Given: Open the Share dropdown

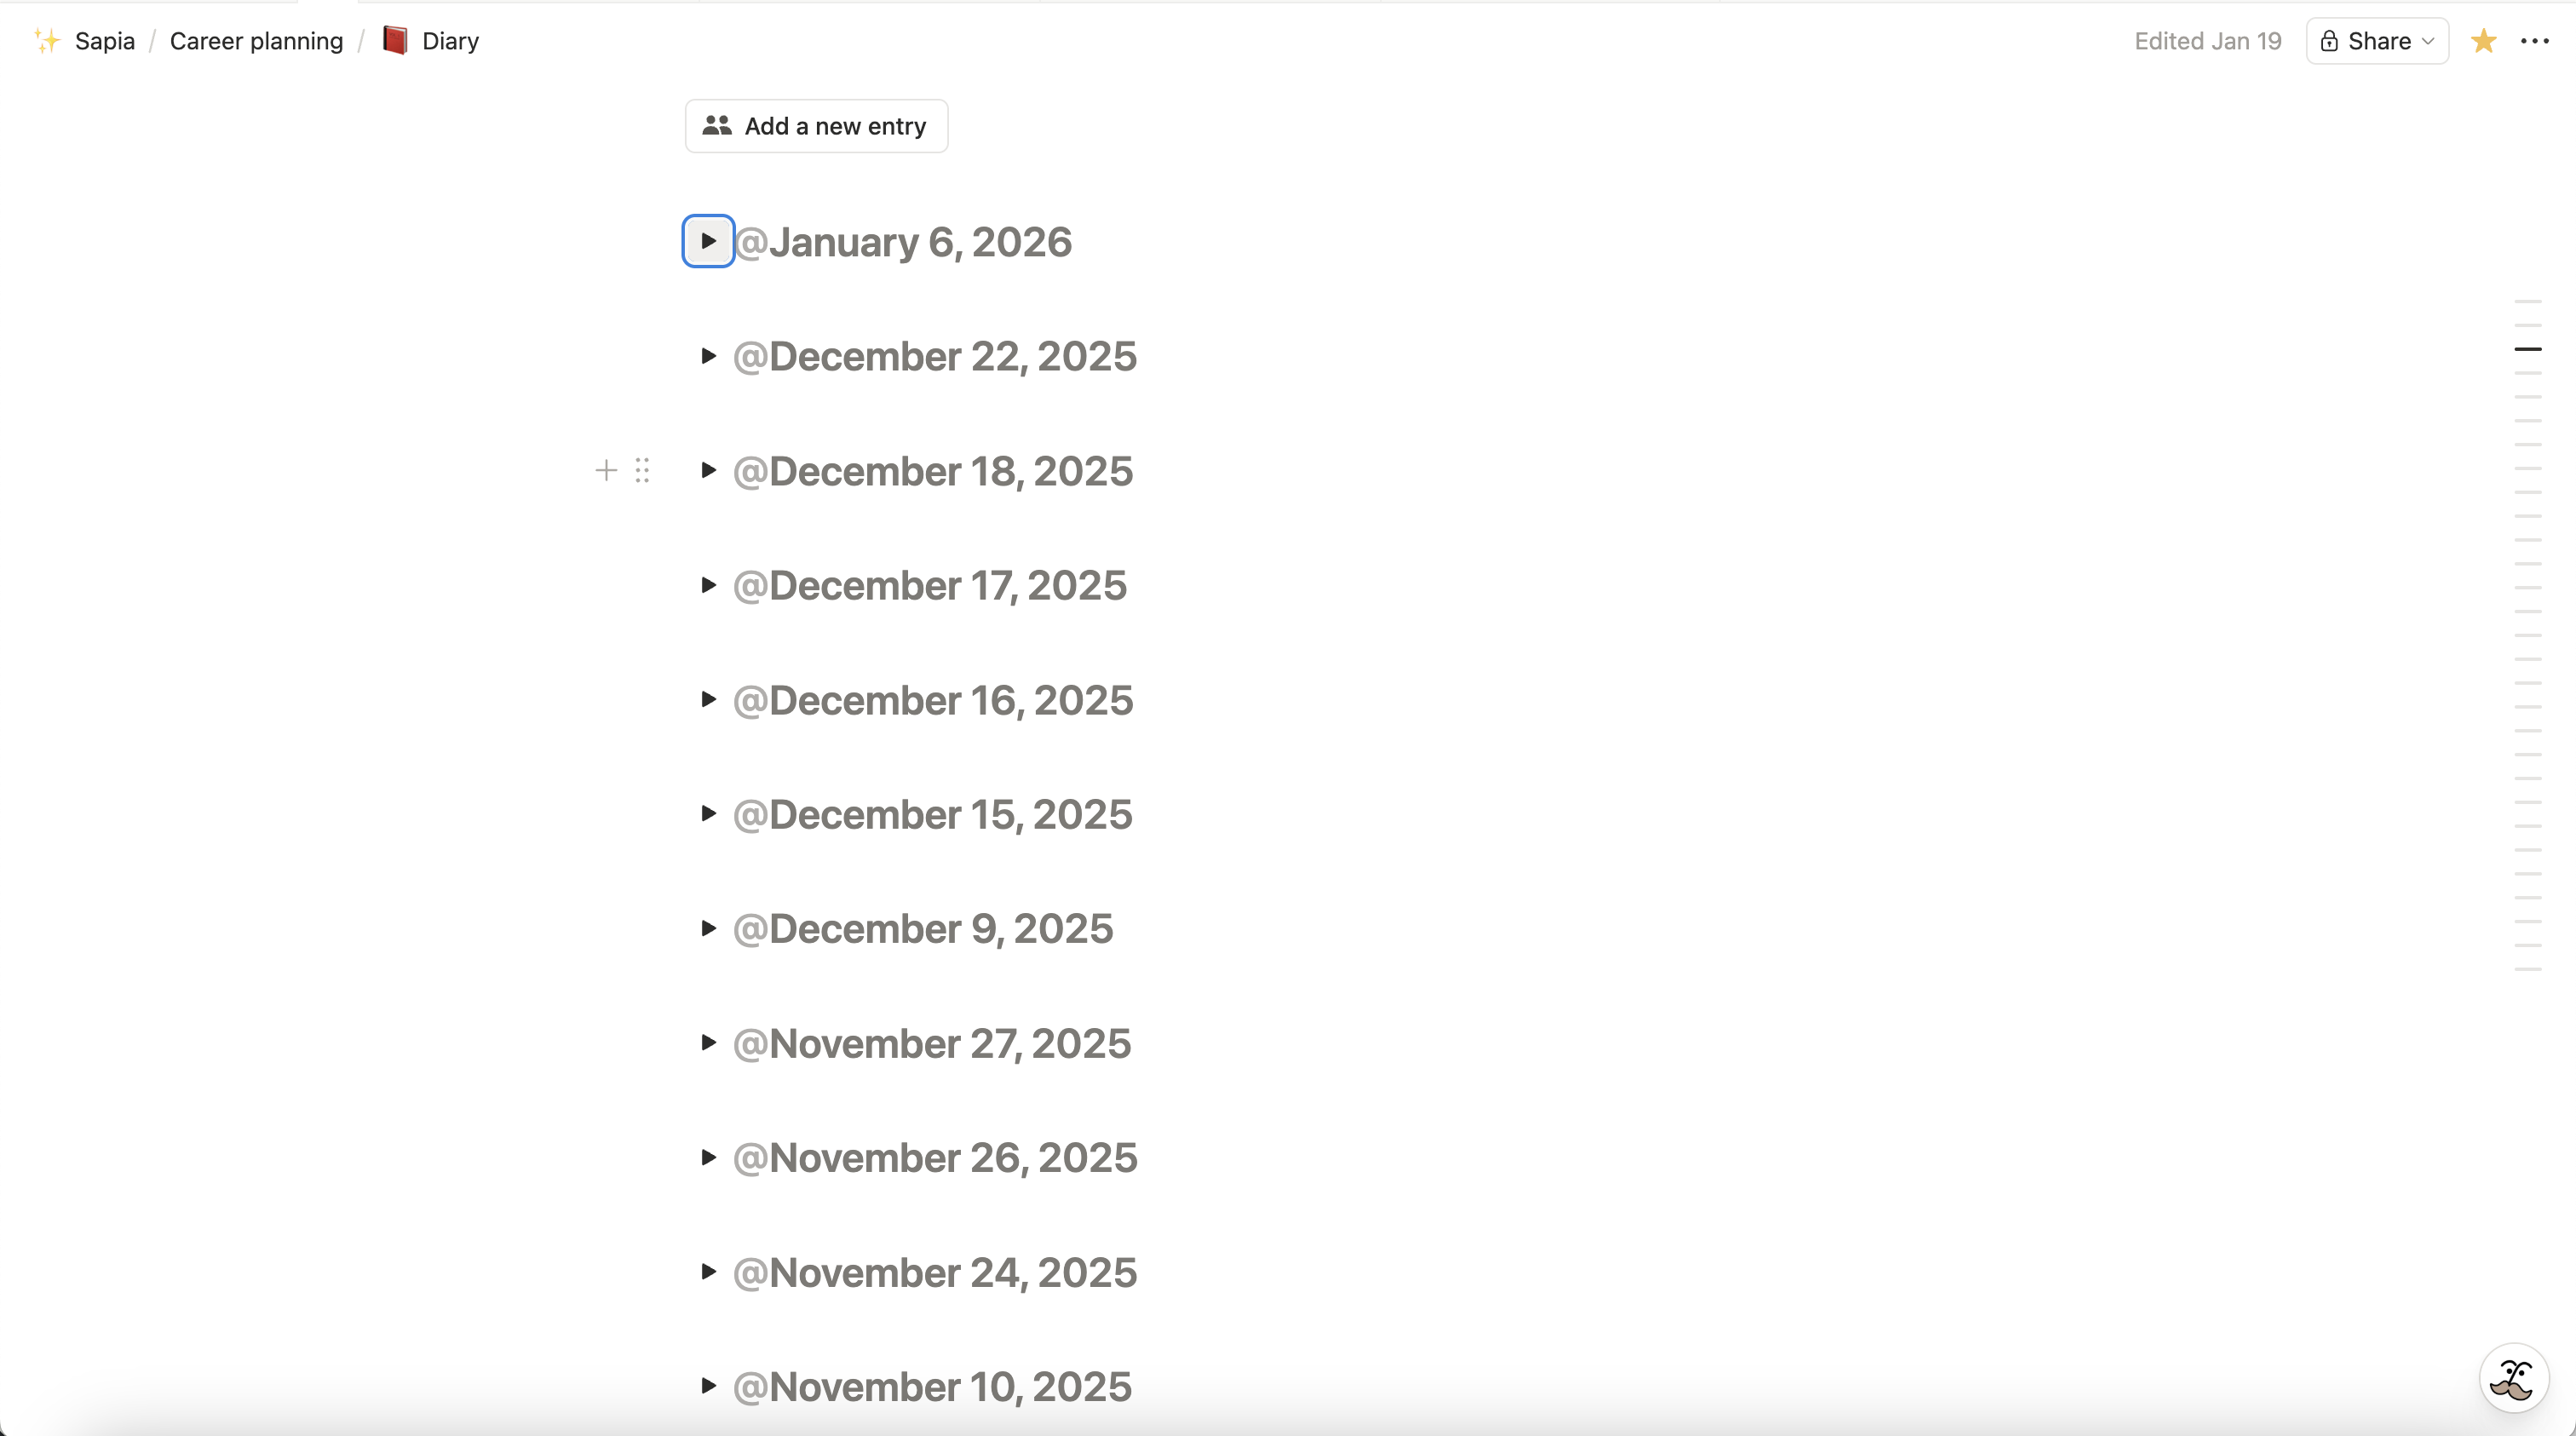Looking at the screenshot, I should (x=2377, y=41).
